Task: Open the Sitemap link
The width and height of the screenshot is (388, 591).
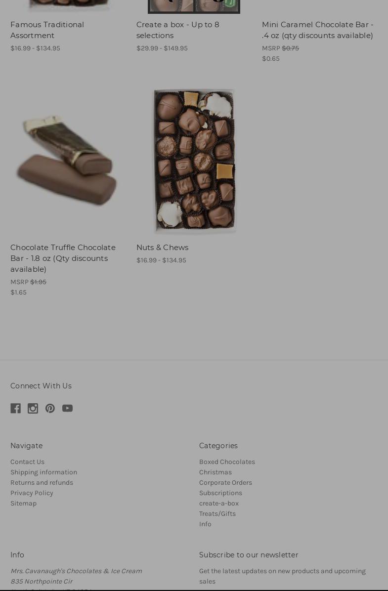Action: point(23,503)
